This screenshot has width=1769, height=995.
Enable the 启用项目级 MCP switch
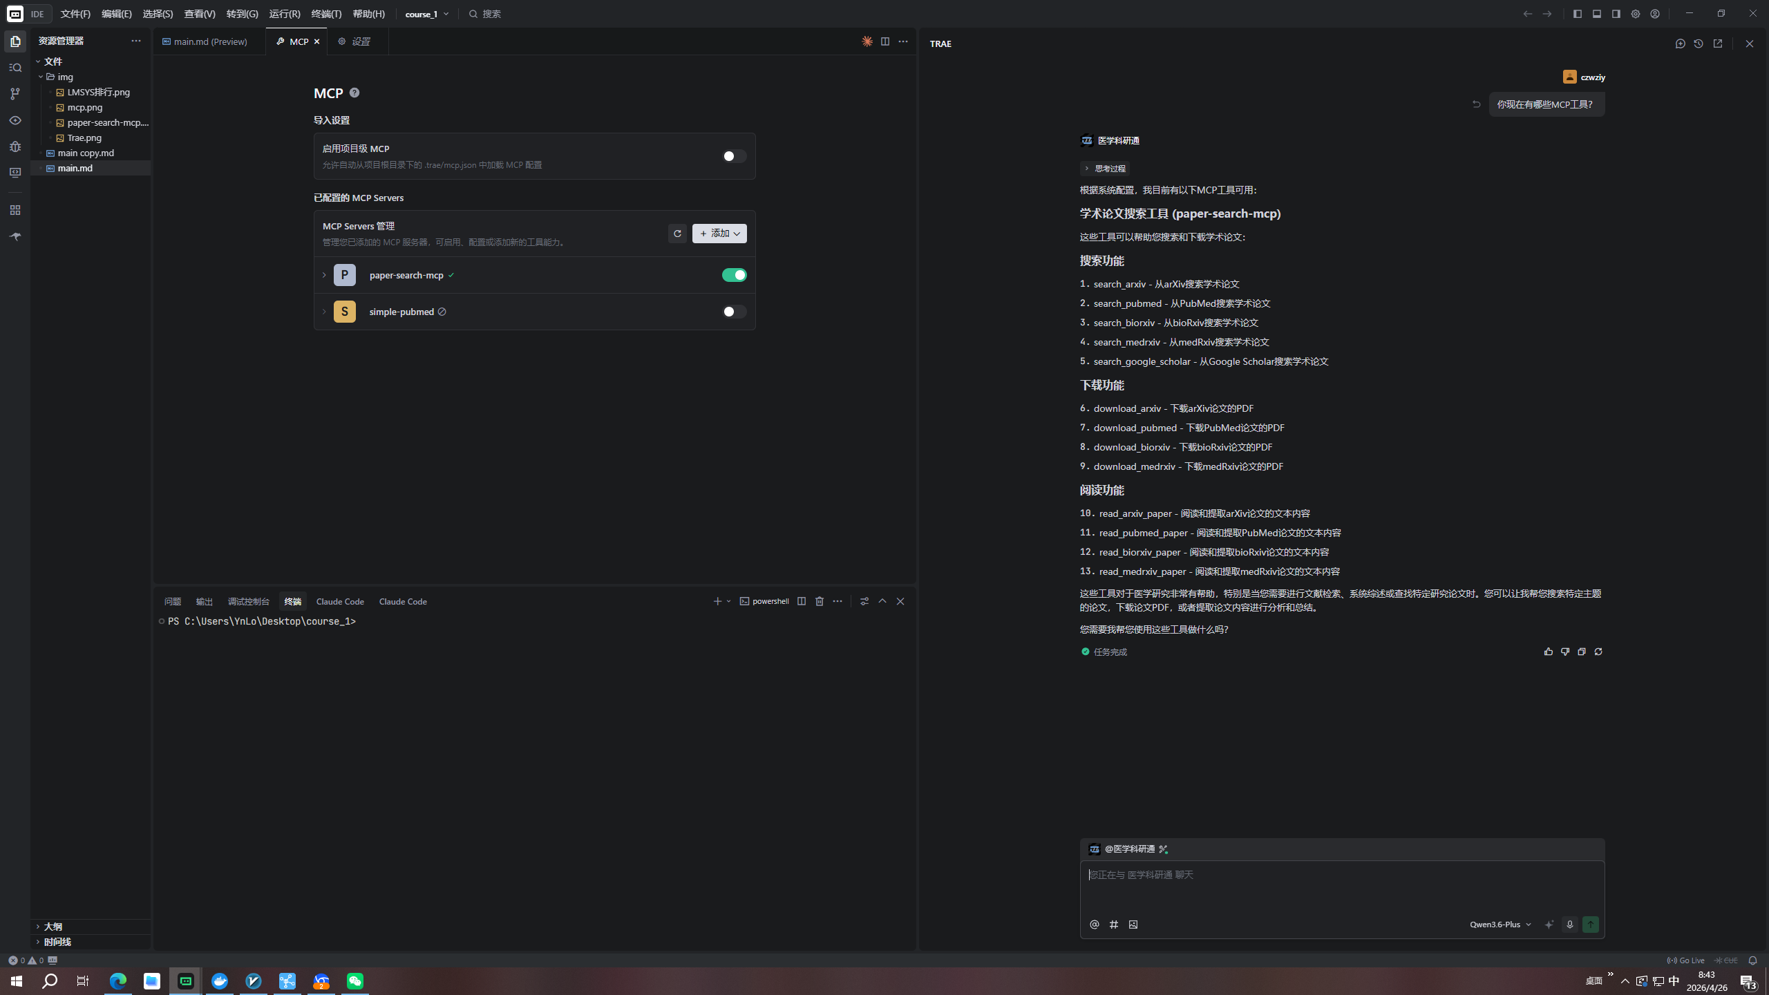(734, 156)
